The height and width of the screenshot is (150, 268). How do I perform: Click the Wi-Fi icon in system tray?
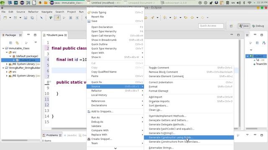pyautogui.click(x=250, y=3)
